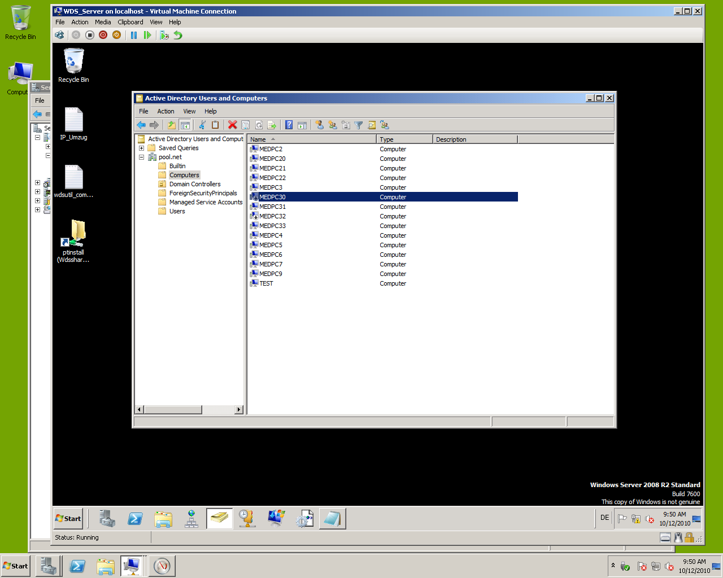The width and height of the screenshot is (723, 578).
Task: Click the Back arrow in Active Directory toolbar
Action: [x=141, y=125]
